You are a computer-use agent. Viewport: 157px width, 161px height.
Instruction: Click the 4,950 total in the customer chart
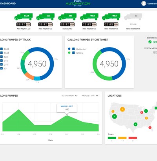[109, 64]
